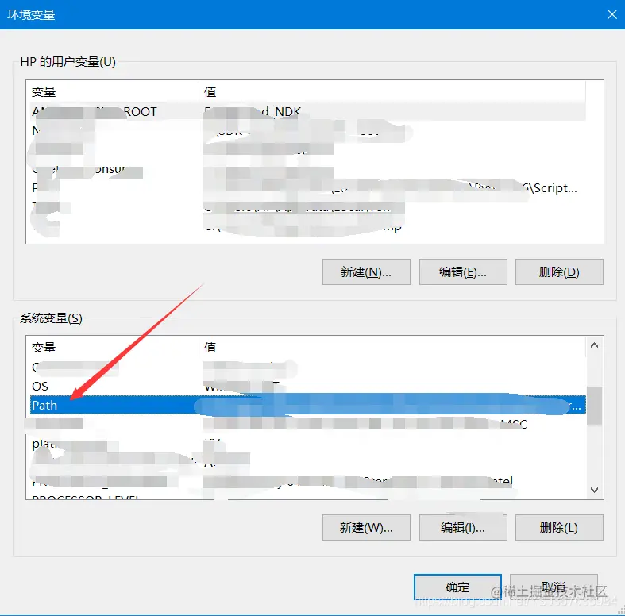Click 变量 column header in user variables list

tap(114, 91)
